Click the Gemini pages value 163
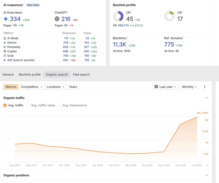Image resolution: width=219 pixels, height=183 pixels. point(87,43)
